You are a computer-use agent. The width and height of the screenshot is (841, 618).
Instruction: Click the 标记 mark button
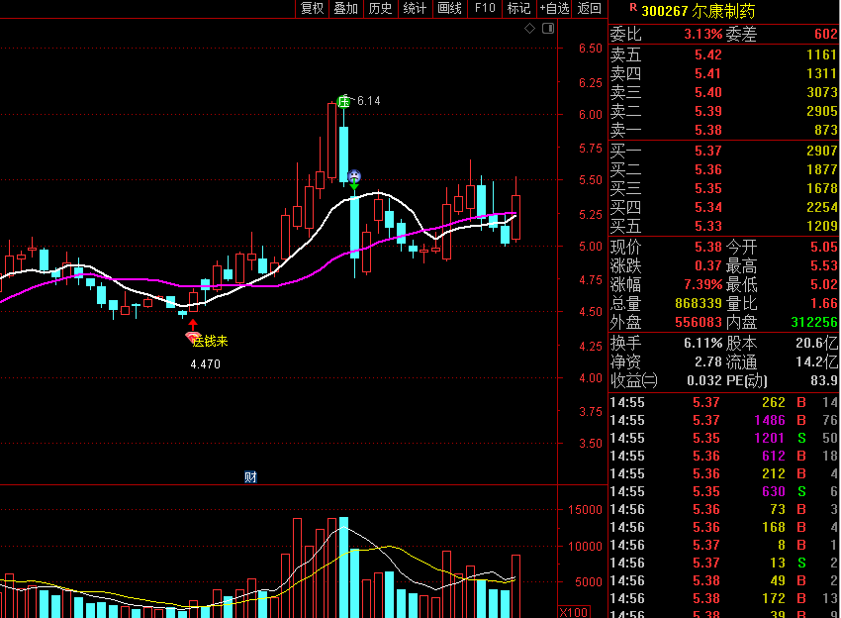pyautogui.click(x=518, y=8)
